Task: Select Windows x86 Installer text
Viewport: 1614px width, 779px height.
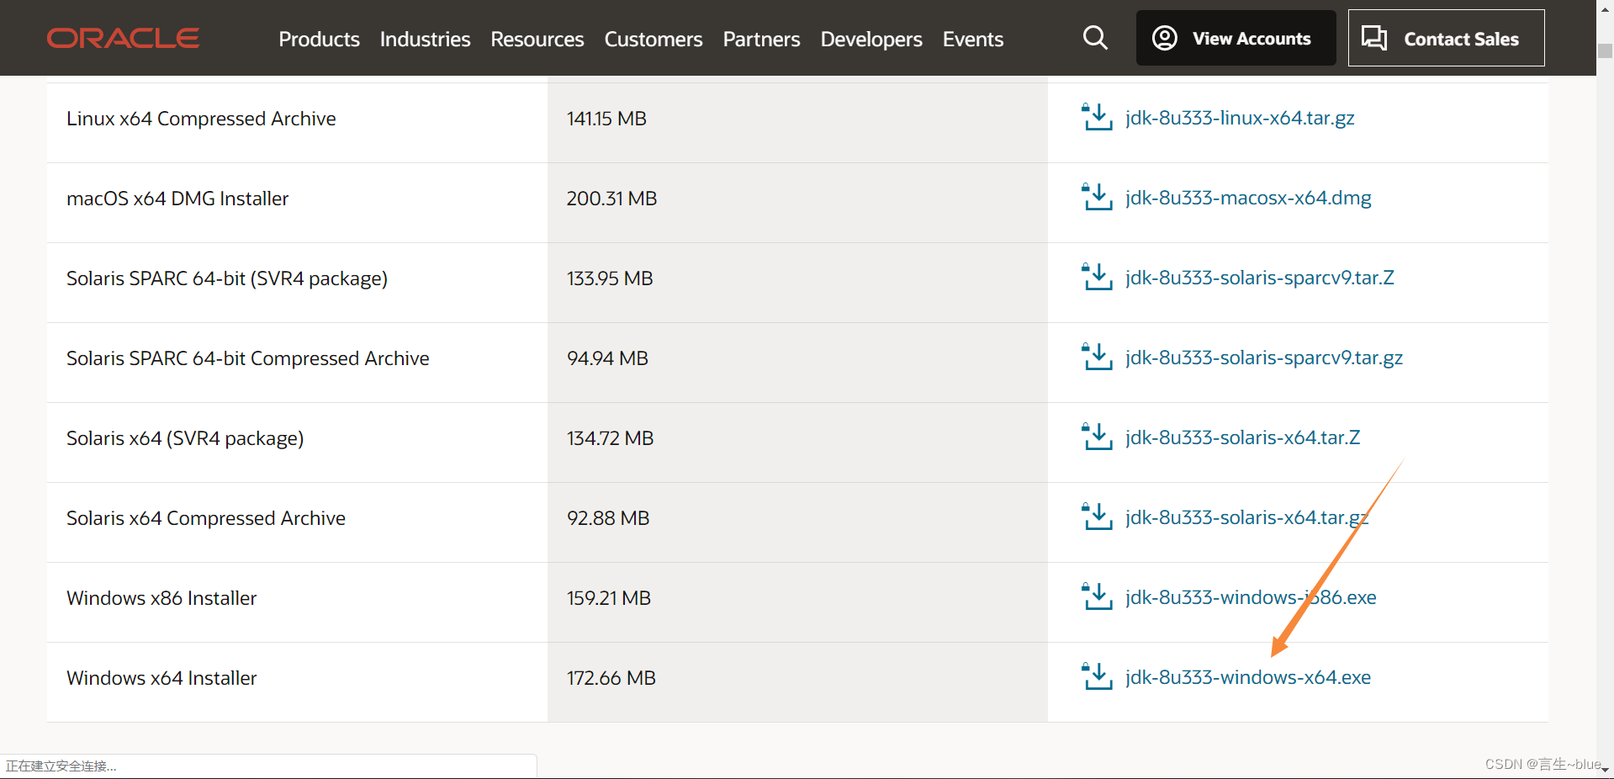Action: [161, 598]
